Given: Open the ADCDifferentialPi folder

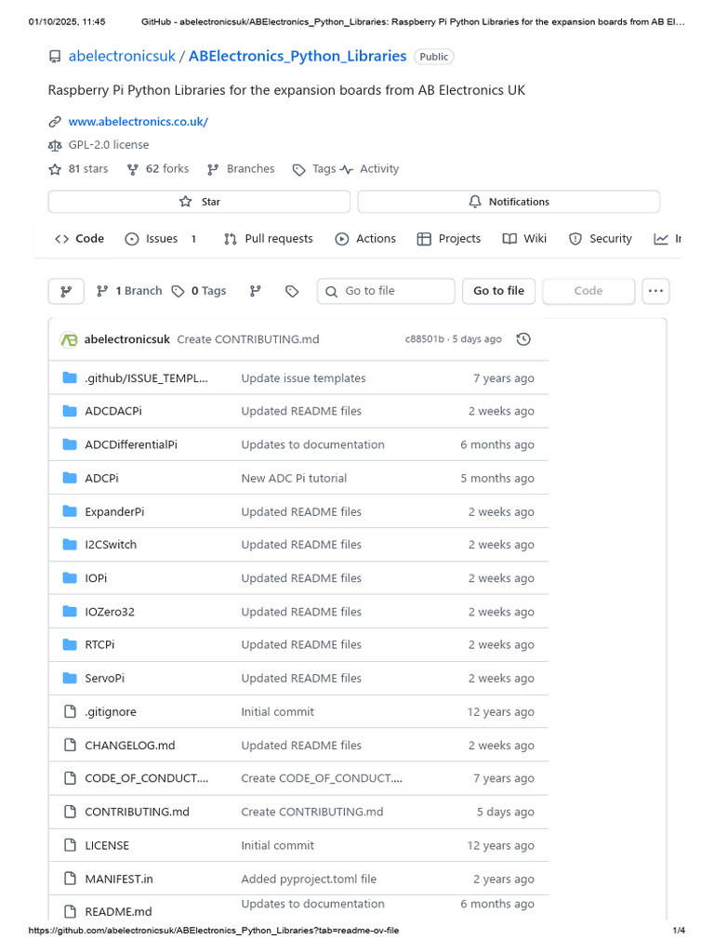Looking at the screenshot, I should pyautogui.click(x=131, y=444).
